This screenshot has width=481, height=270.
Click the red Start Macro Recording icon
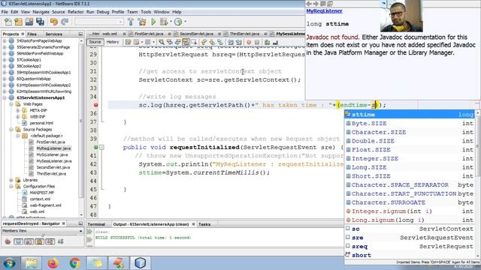click(x=249, y=42)
